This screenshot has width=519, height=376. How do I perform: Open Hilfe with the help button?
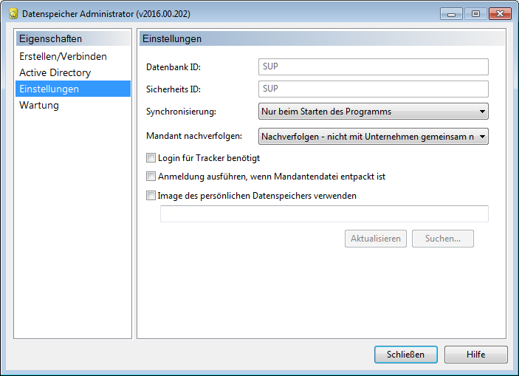pyautogui.click(x=475, y=355)
